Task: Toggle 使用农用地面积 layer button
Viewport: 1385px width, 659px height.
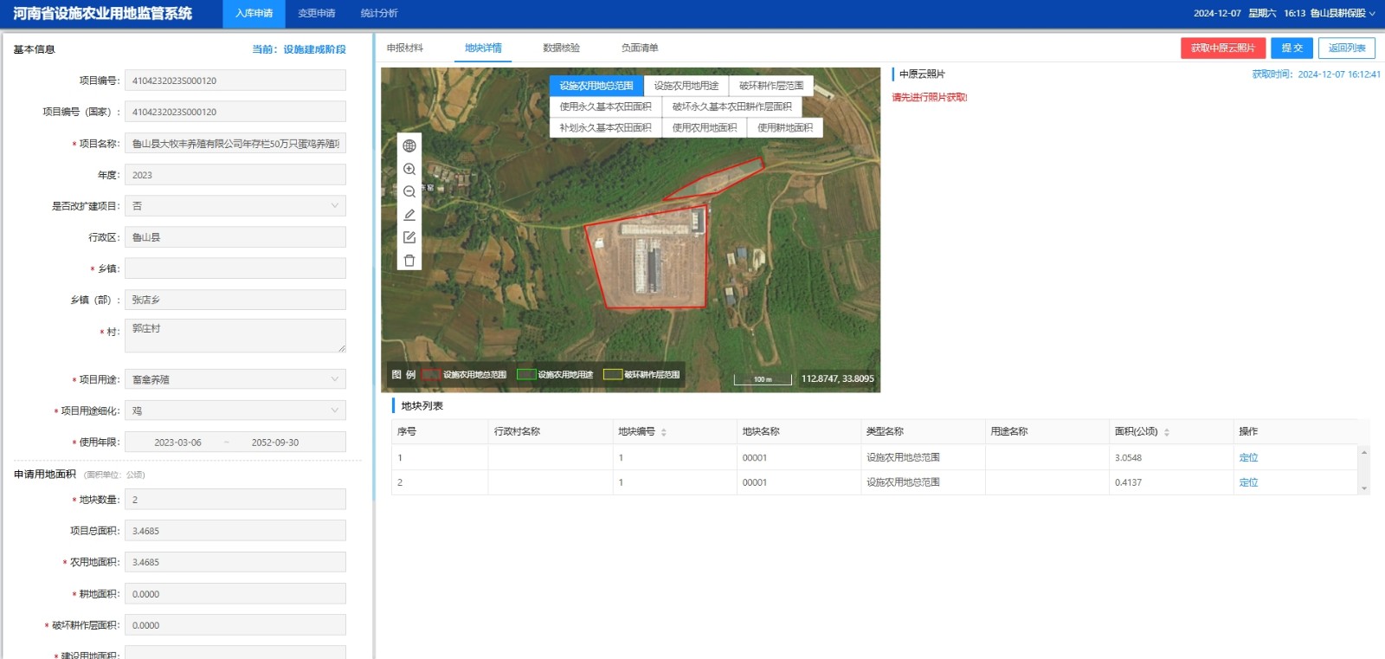Action: [x=705, y=127]
